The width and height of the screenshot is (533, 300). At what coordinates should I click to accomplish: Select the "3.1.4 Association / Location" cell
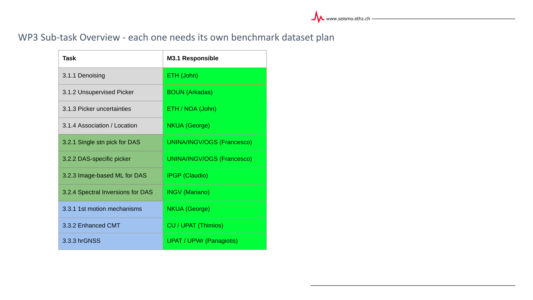[x=111, y=126]
